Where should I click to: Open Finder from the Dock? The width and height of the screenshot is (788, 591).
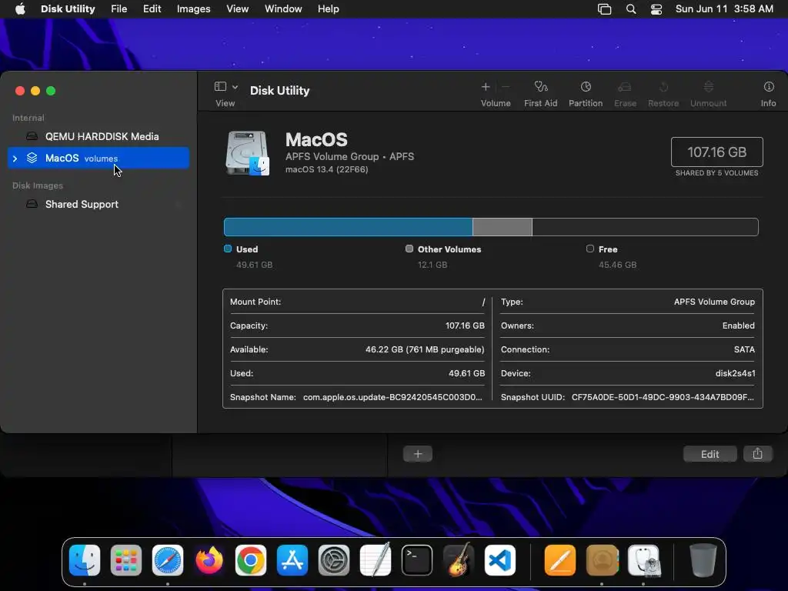pyautogui.click(x=85, y=560)
